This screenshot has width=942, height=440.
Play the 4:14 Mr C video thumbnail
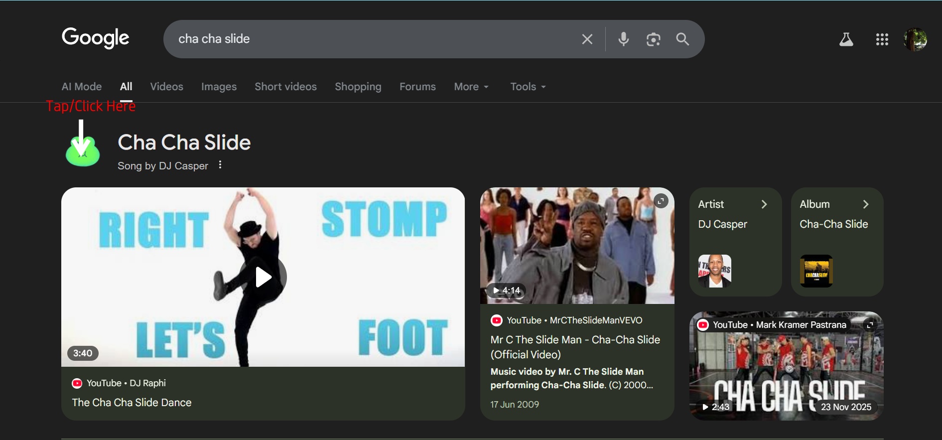pos(577,246)
